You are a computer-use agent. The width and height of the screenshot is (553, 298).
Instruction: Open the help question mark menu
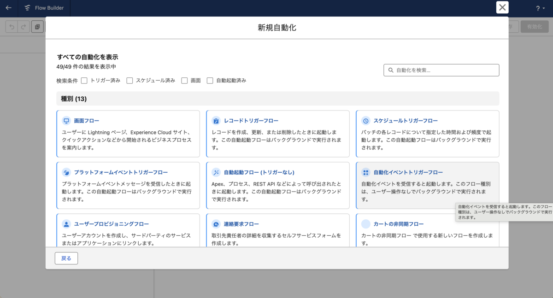540,8
